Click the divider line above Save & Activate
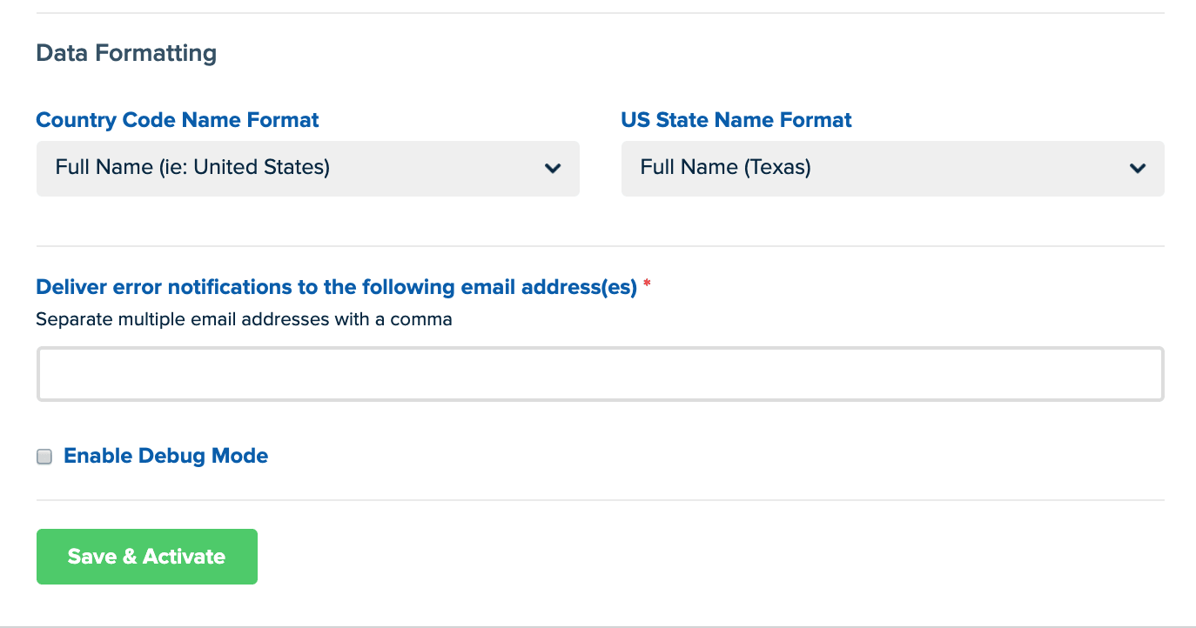This screenshot has height=628, width=1196. click(600, 500)
